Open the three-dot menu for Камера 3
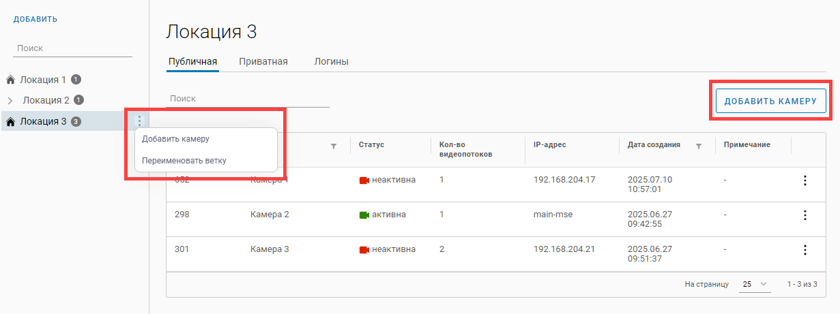Screen dimensions: 840x314 pyautogui.click(x=805, y=250)
